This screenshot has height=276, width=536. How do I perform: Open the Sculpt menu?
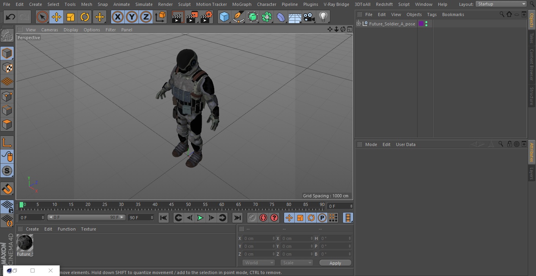pyautogui.click(x=184, y=4)
